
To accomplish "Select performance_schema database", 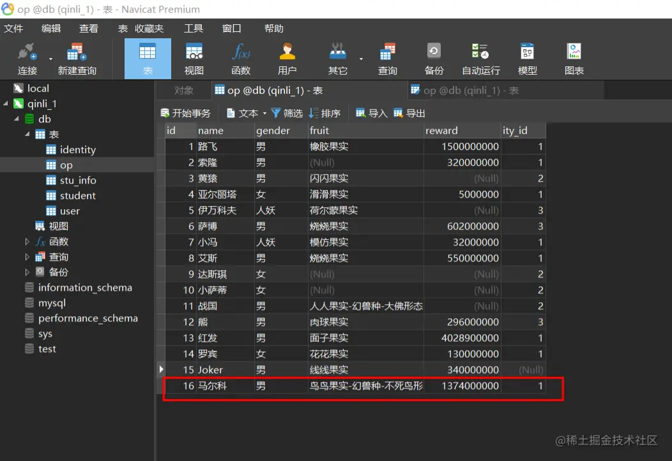I will click(88, 318).
